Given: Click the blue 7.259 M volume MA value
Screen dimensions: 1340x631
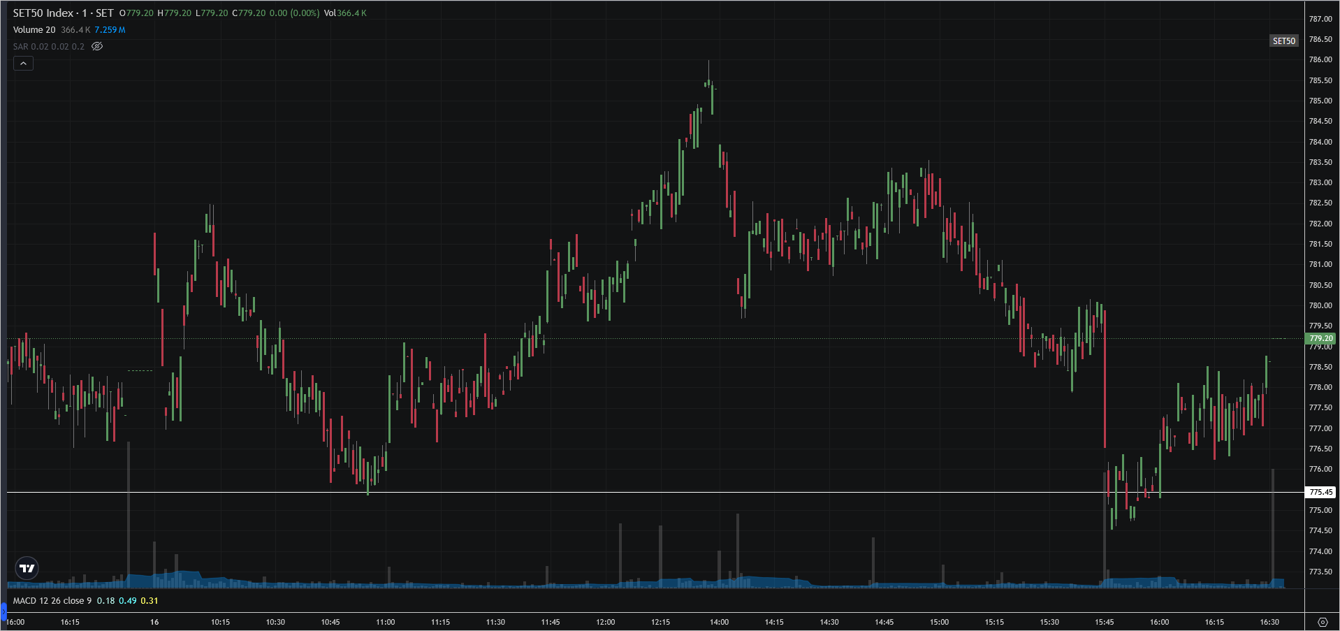Looking at the screenshot, I should click(x=110, y=30).
